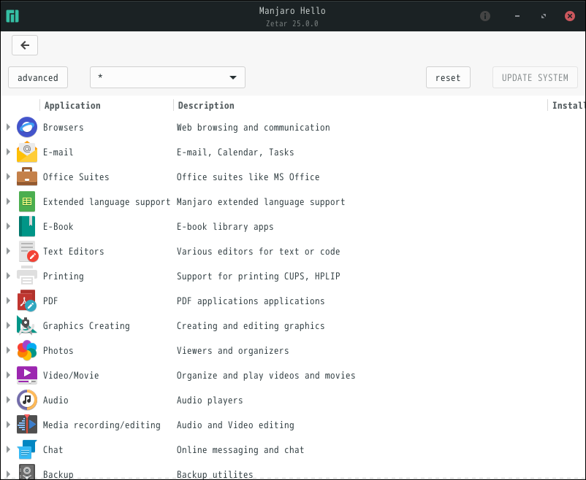Click the Text Editors icon

28,251
